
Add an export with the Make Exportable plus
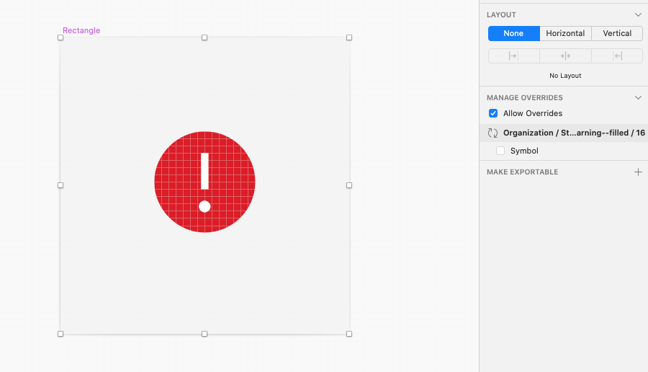pos(638,172)
